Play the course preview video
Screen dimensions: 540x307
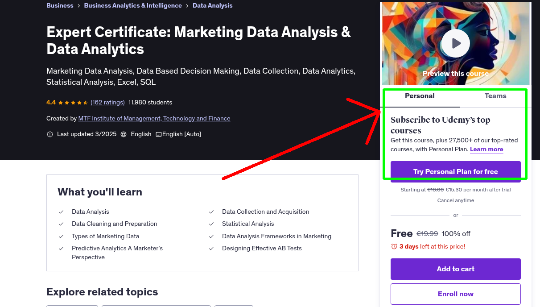click(456, 43)
